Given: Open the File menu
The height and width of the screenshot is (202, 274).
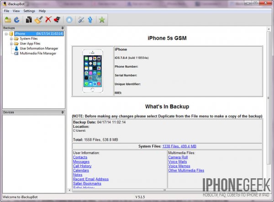Looking at the screenshot, I should (7, 11).
